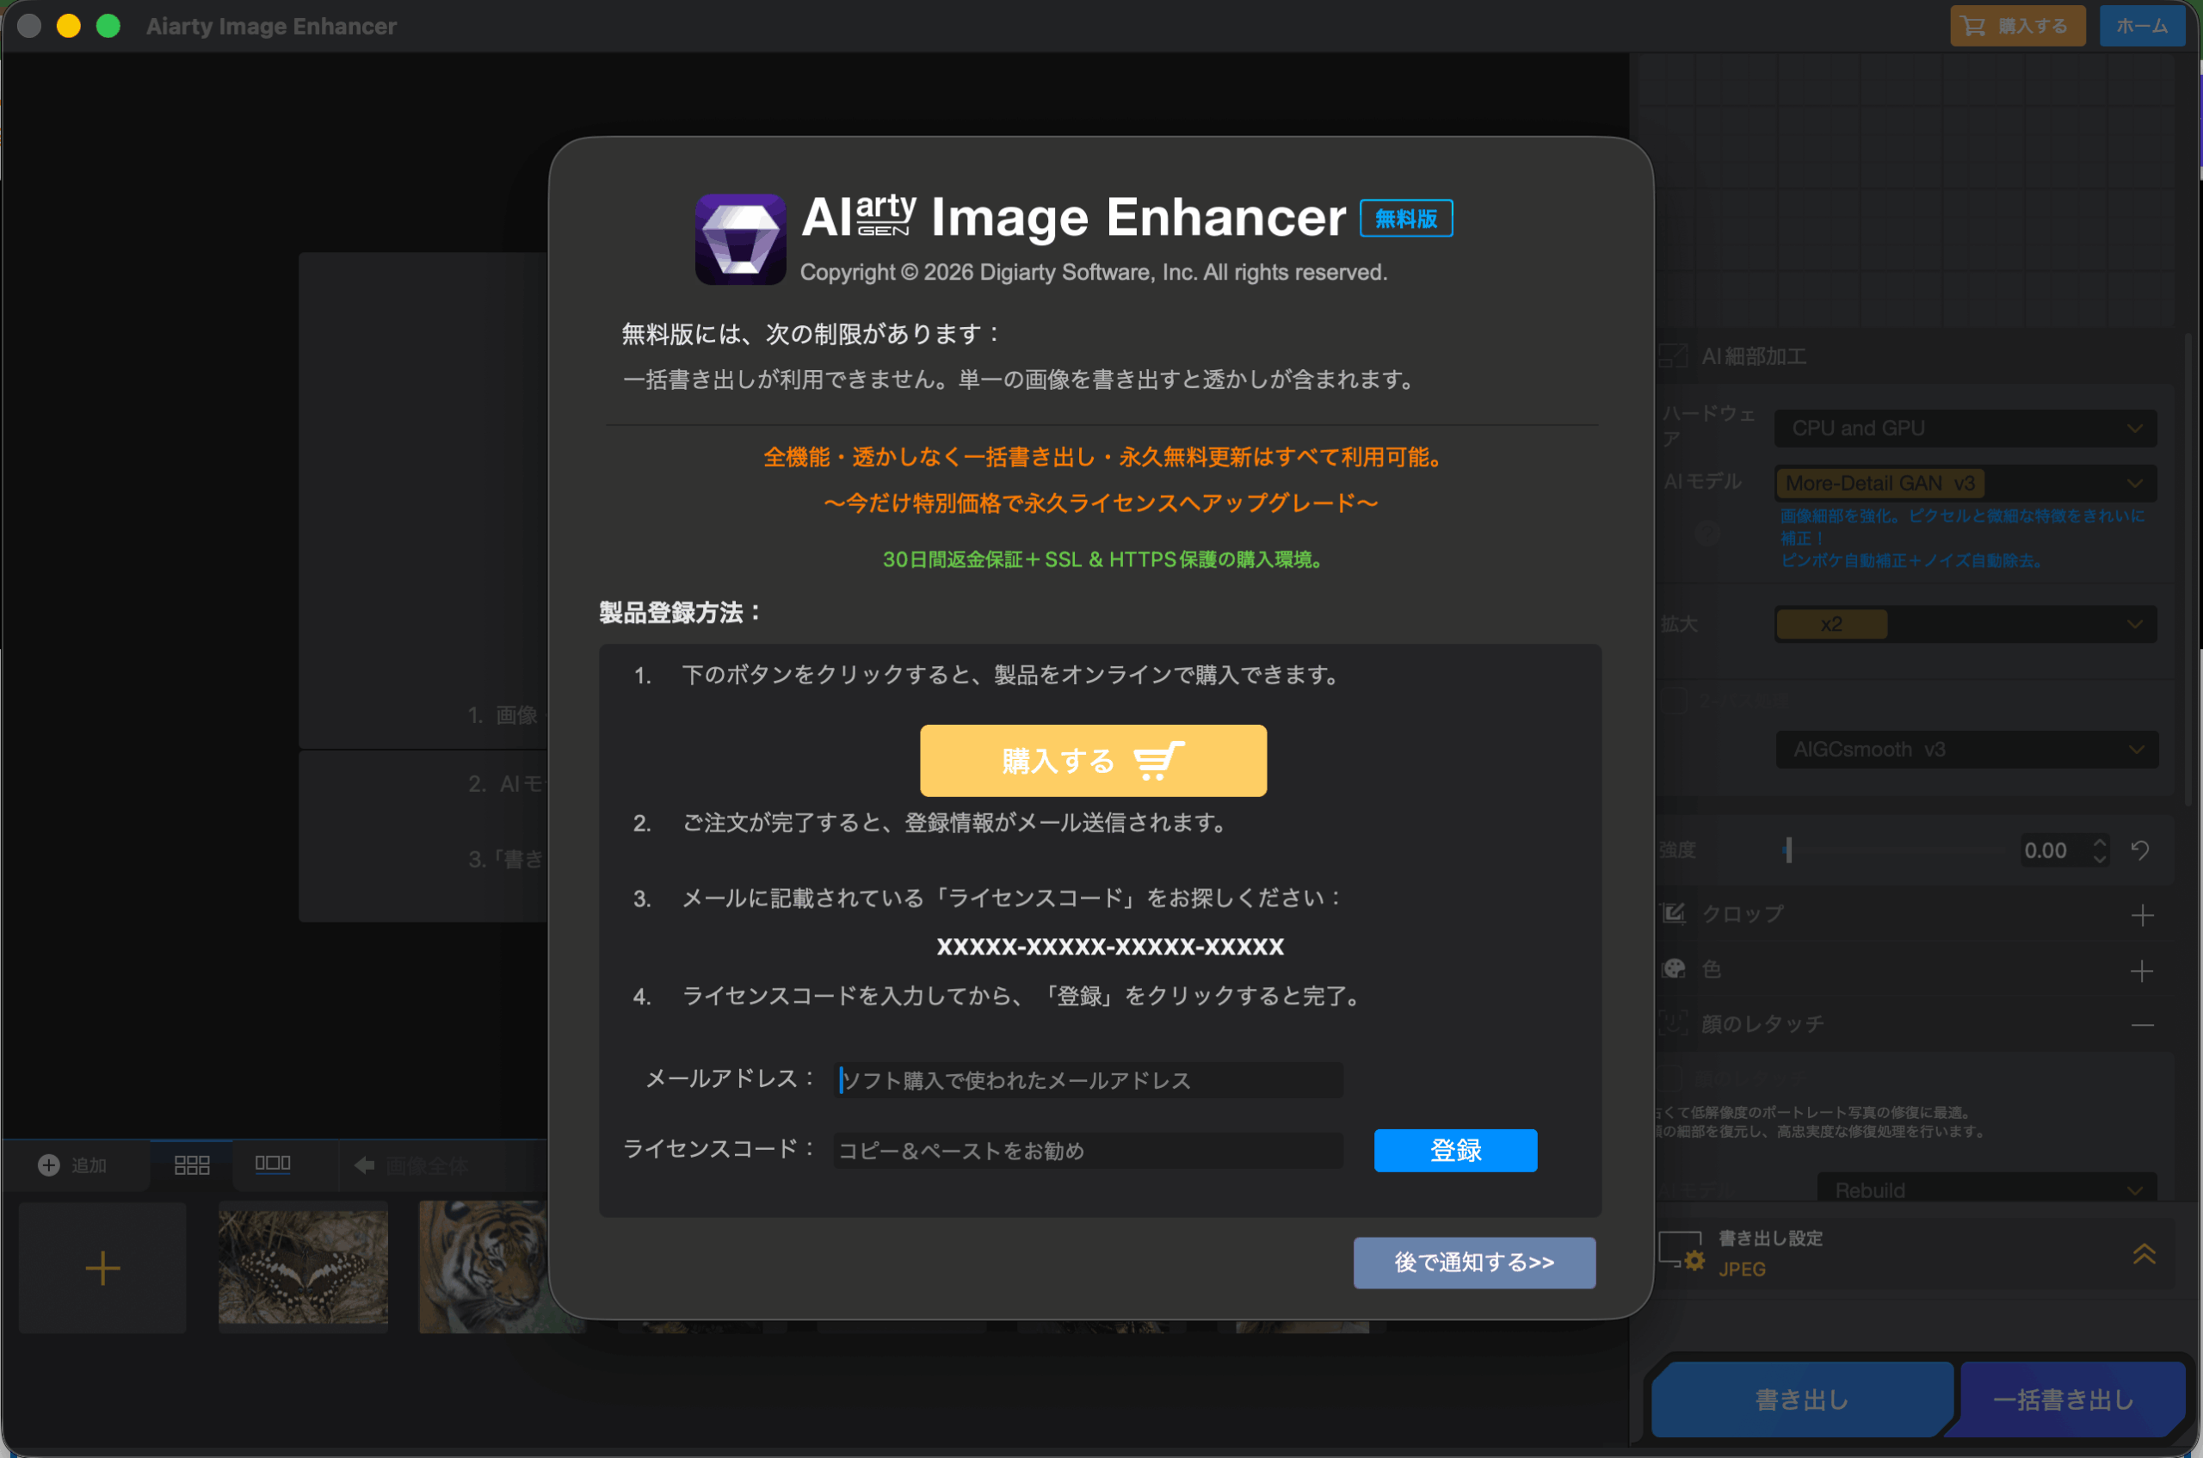Screen dimensions: 2203x1458
Task: Click the 書き出し設定 export settings gear icon
Action: [1682, 1251]
